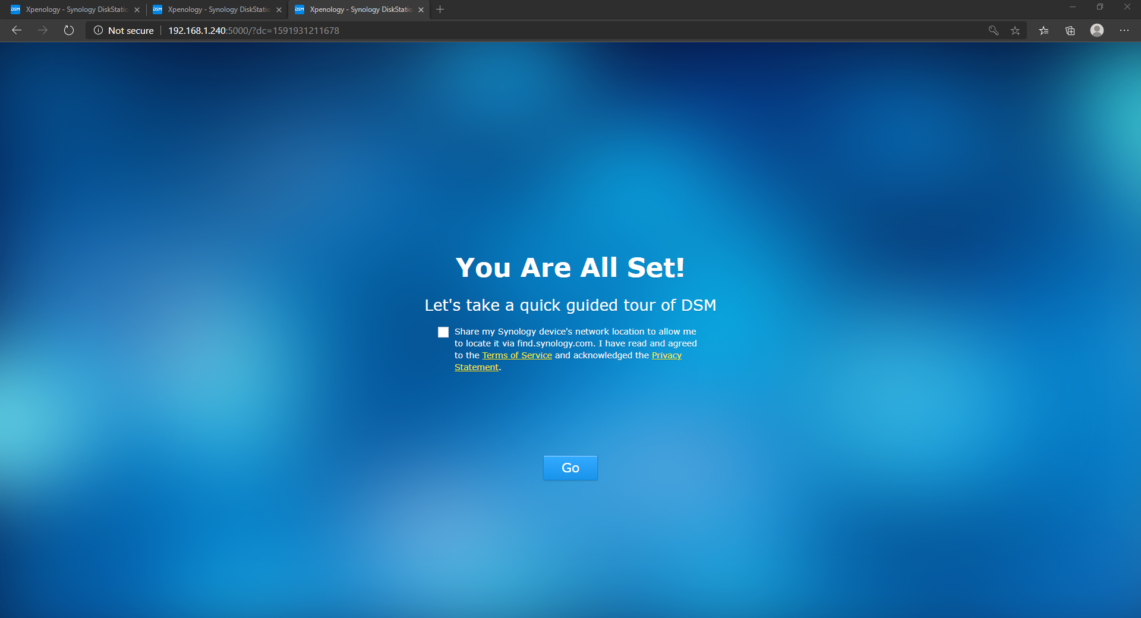Open the browser profile avatar
The height and width of the screenshot is (618, 1141).
click(x=1097, y=30)
